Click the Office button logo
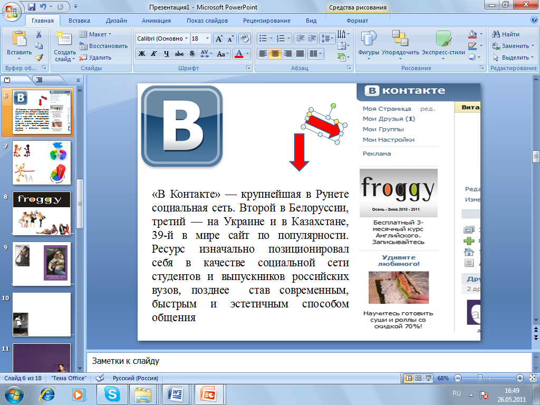The width and height of the screenshot is (540, 405). (12, 12)
